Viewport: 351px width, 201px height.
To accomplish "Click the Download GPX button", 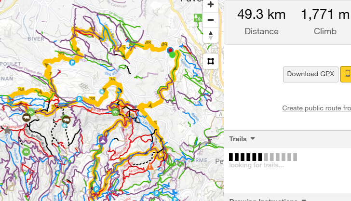I will 310,74.
